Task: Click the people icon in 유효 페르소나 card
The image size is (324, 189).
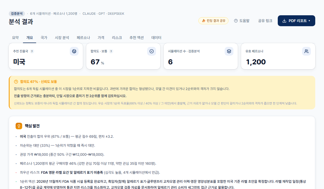Action: coord(306,51)
